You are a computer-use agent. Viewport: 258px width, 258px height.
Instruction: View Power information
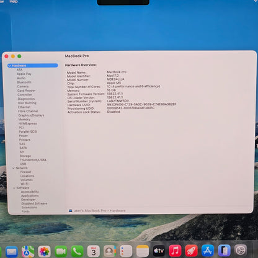24,136
